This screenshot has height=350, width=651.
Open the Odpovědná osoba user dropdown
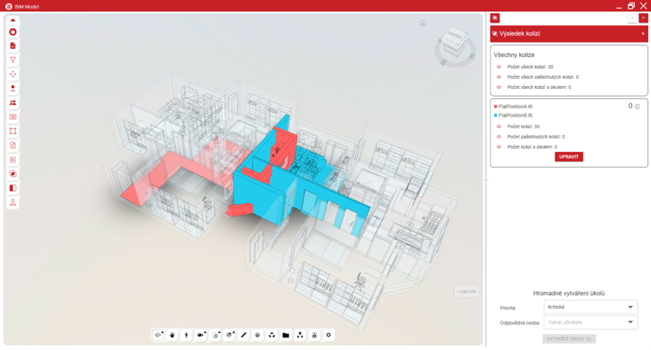(590, 322)
